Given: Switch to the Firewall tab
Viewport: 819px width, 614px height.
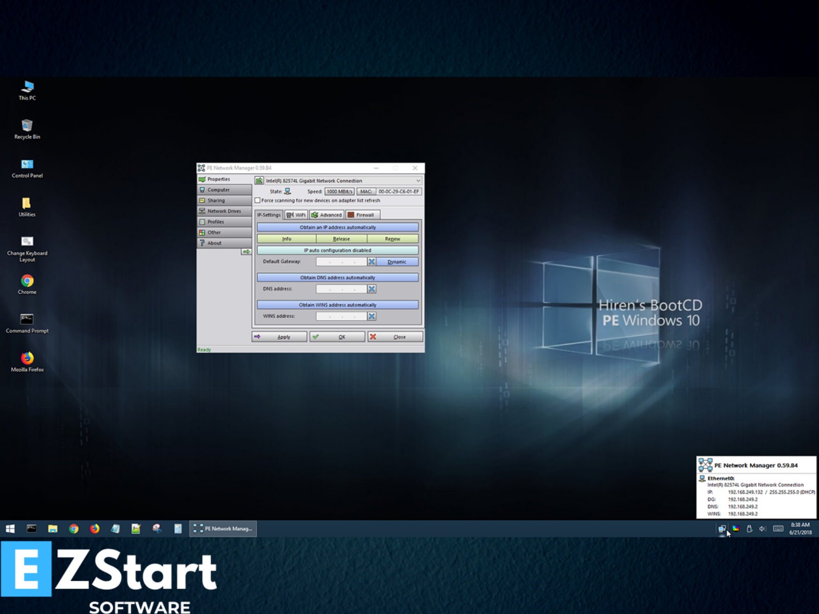Looking at the screenshot, I should click(363, 214).
